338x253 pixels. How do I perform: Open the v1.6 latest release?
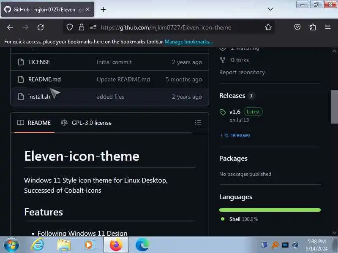point(235,112)
